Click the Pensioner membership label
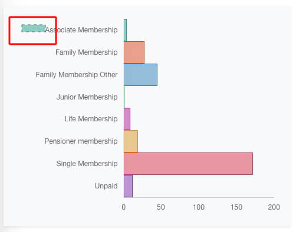The image size is (296, 232). tap(81, 141)
